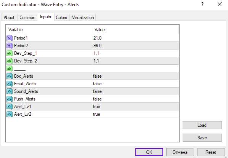Open the Common tab

(x=27, y=18)
